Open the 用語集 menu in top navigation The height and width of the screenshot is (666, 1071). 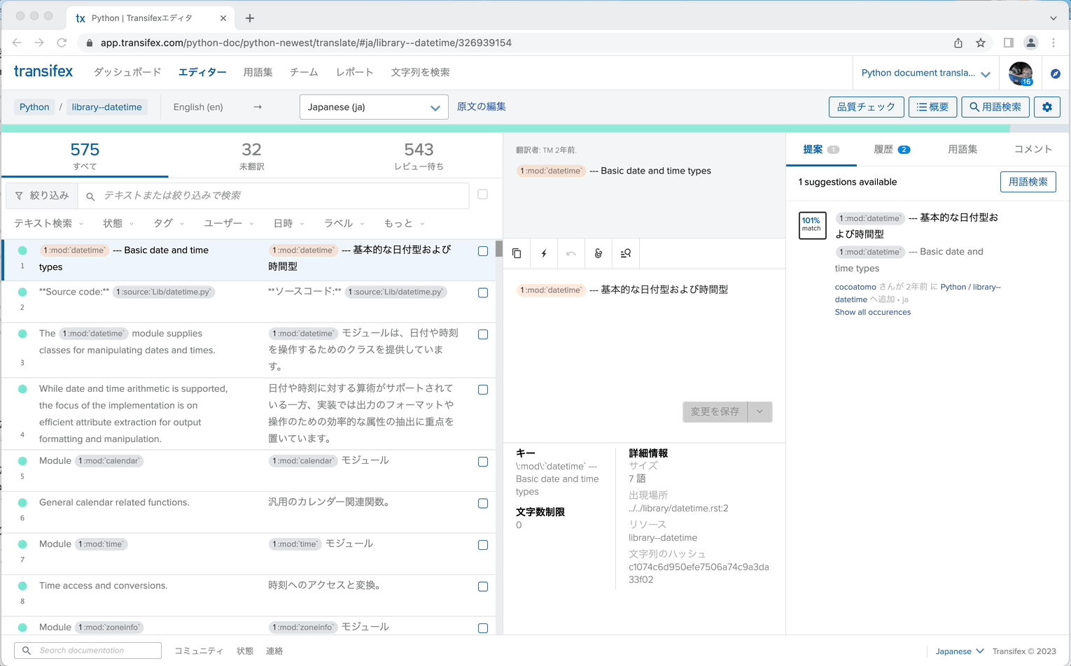point(258,72)
